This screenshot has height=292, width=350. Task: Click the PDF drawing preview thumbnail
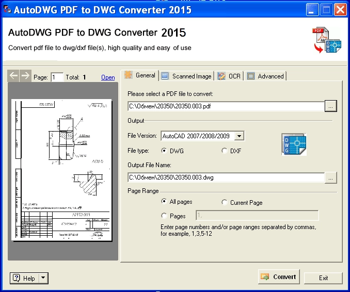(x=61, y=170)
